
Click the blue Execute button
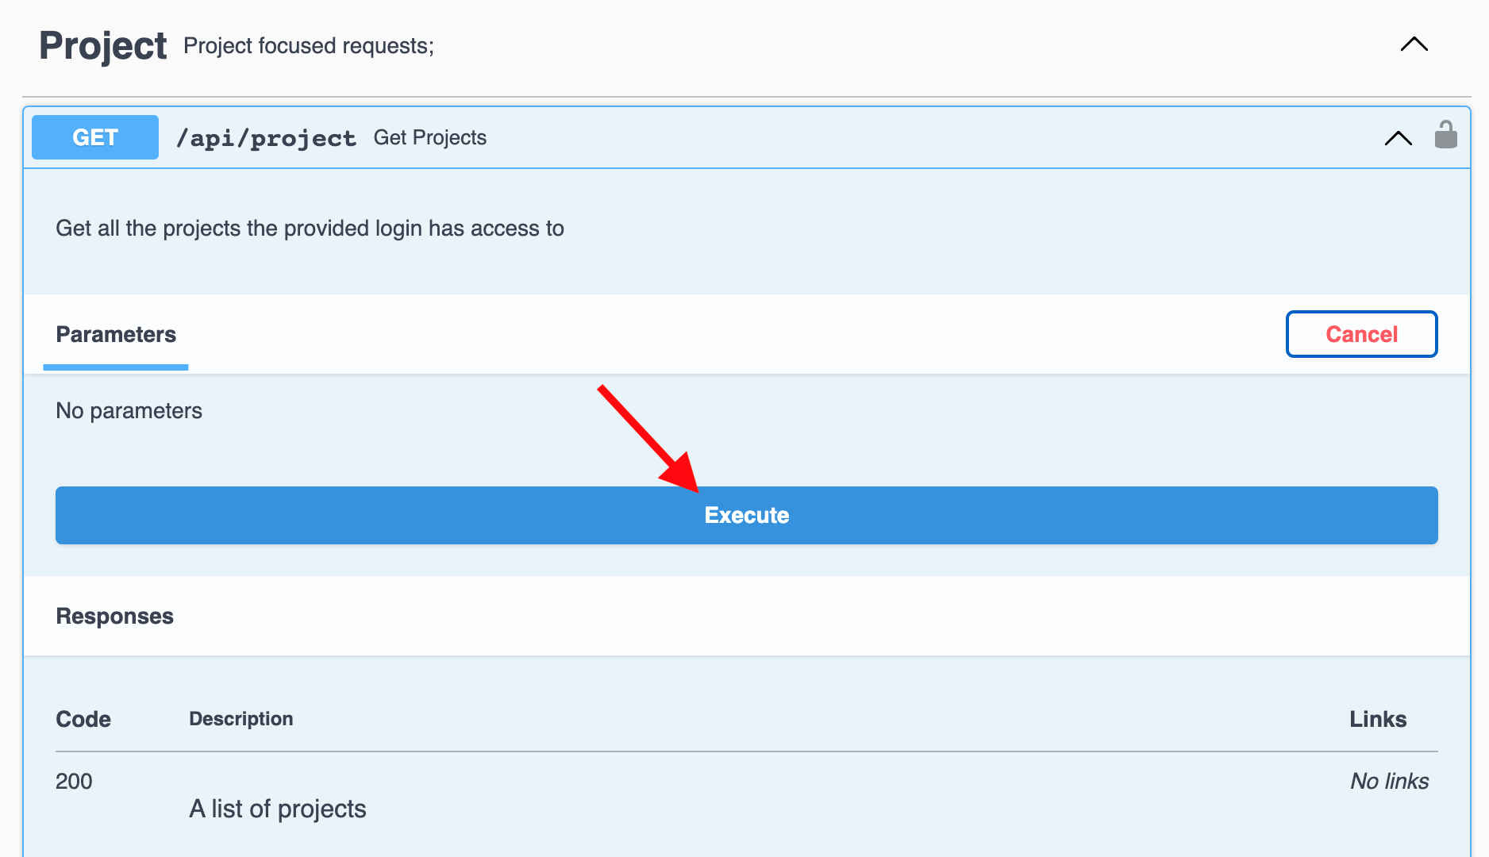tap(746, 515)
